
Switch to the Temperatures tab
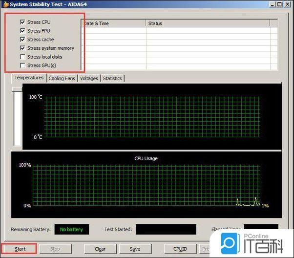(29, 78)
